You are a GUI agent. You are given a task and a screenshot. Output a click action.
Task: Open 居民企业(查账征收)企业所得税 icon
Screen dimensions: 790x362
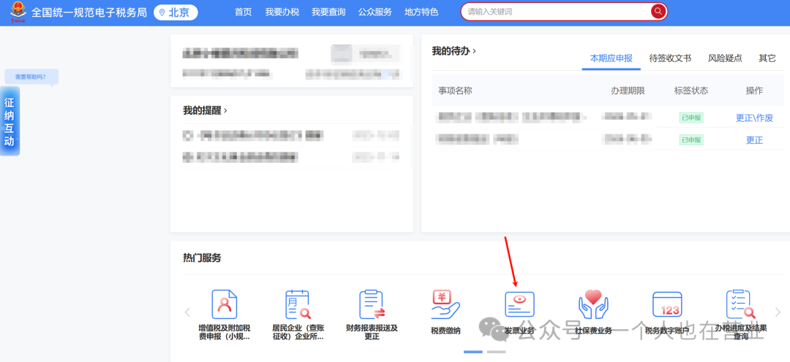[298, 304]
